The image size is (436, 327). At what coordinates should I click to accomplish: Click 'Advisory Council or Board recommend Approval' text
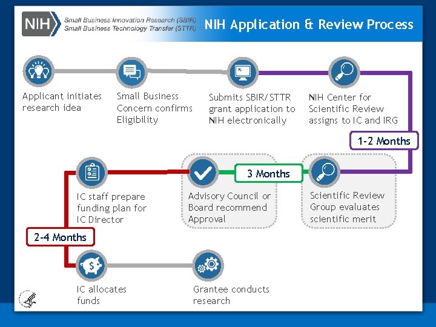(x=230, y=208)
